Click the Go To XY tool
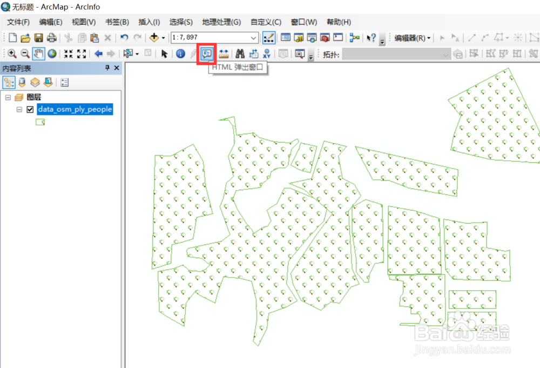 pos(267,53)
